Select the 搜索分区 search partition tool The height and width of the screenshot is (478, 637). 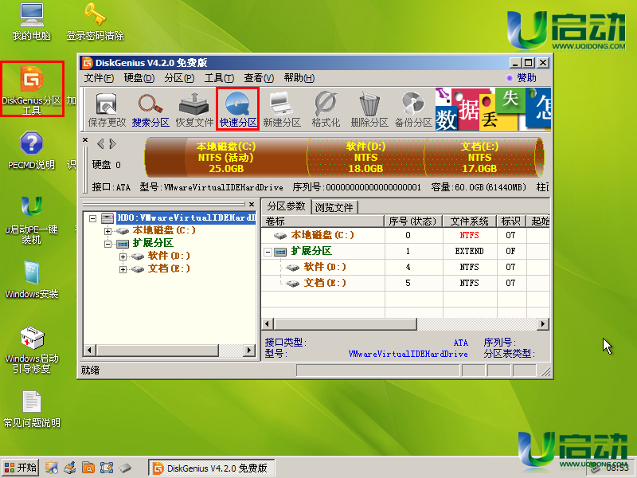150,109
